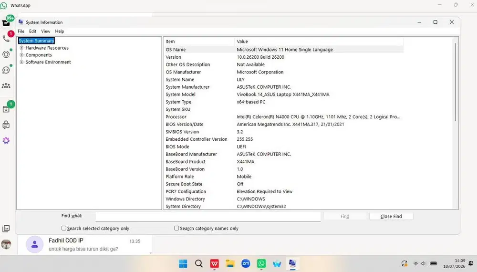The height and width of the screenshot is (272, 477).
Task: Open WhatsApp Chats icon with 99+ badge
Action: coord(6,23)
